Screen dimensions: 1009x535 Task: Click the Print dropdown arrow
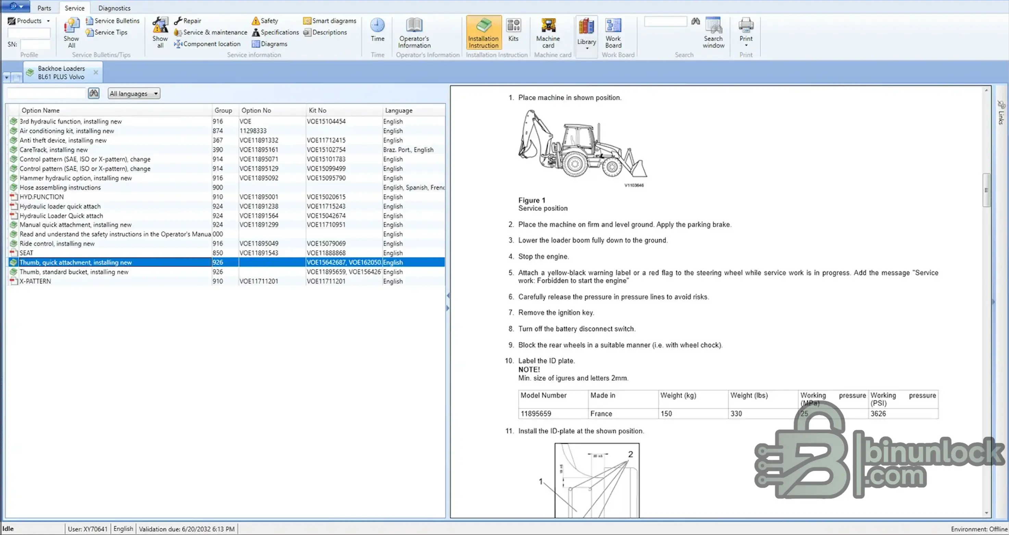pos(746,45)
